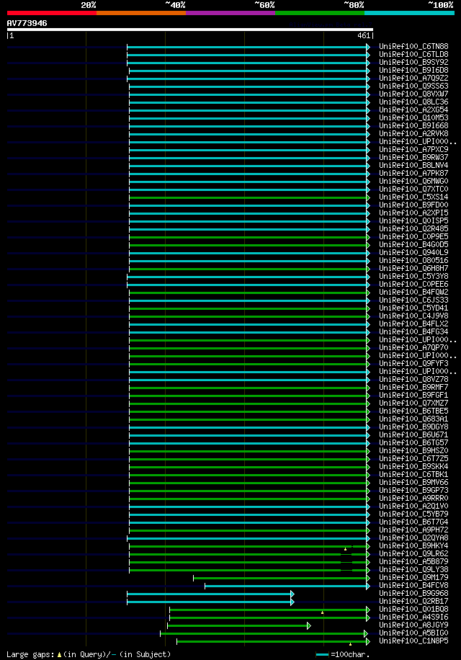The height and width of the screenshot is (660, 461).
Task: Select the UniRef100_A7PK87 label
Action: [413, 174]
